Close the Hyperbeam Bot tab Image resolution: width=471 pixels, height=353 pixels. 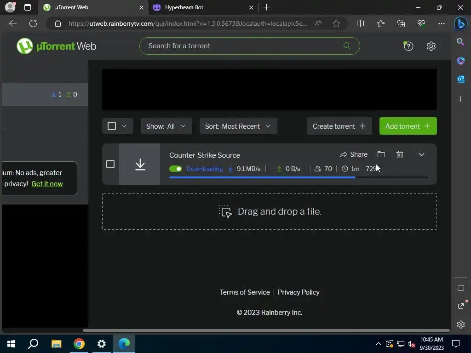(x=251, y=7)
